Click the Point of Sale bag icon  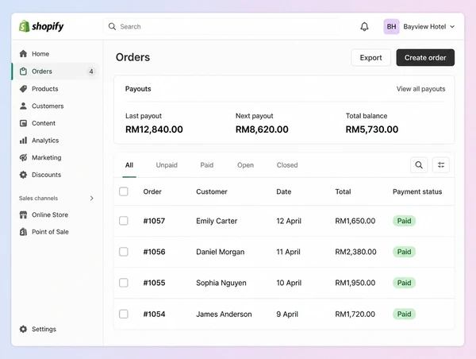23,232
